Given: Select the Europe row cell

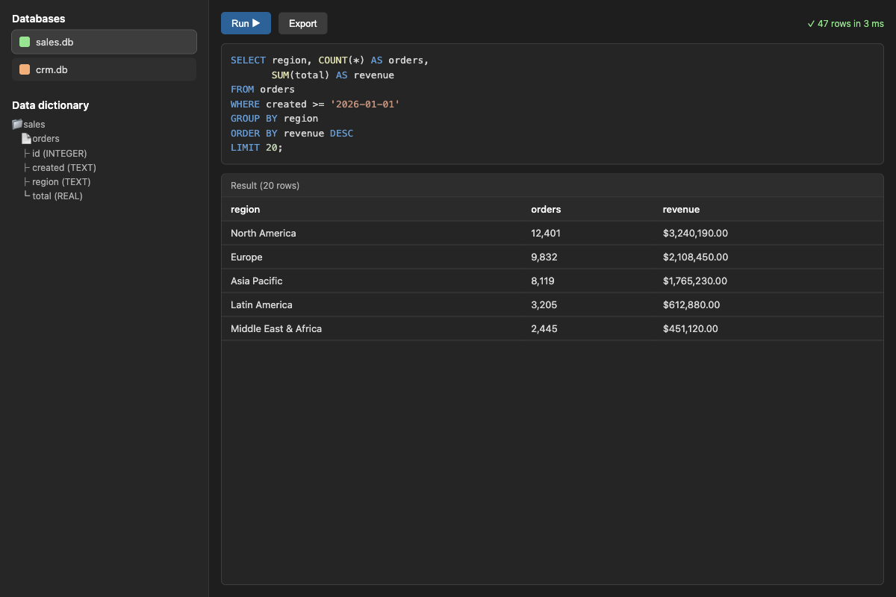Looking at the screenshot, I should coord(246,257).
